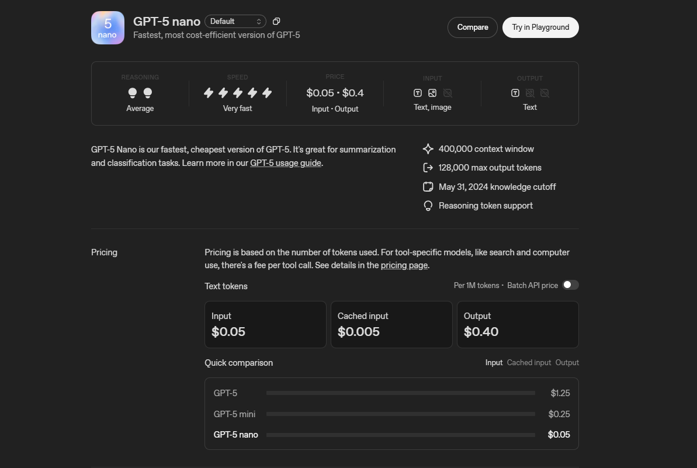Click the knowledge cutoff calendar icon
697x468 pixels.
pos(428,186)
